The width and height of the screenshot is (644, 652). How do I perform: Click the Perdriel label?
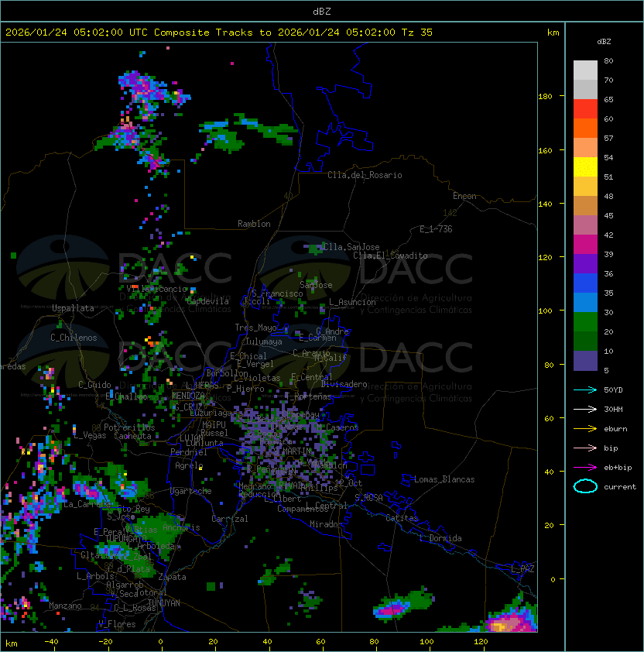[189, 452]
